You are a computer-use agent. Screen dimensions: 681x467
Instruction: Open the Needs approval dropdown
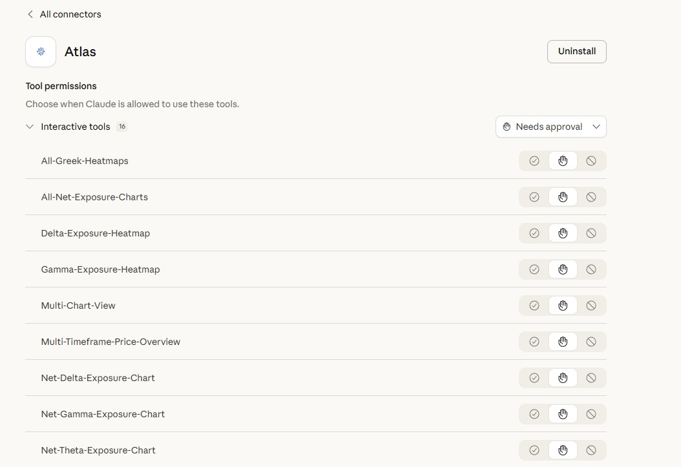click(x=550, y=127)
